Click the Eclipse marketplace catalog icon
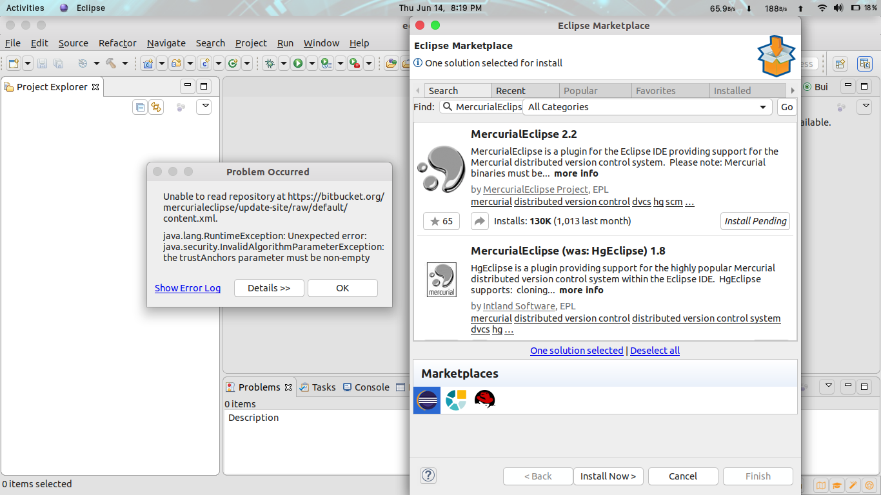This screenshot has height=495, width=881. click(x=427, y=400)
